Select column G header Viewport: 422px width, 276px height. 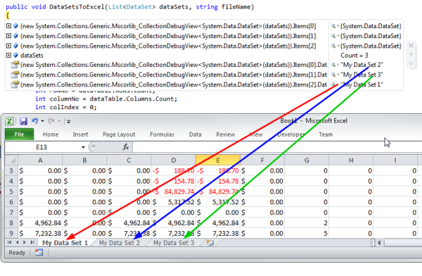[x=307, y=161]
